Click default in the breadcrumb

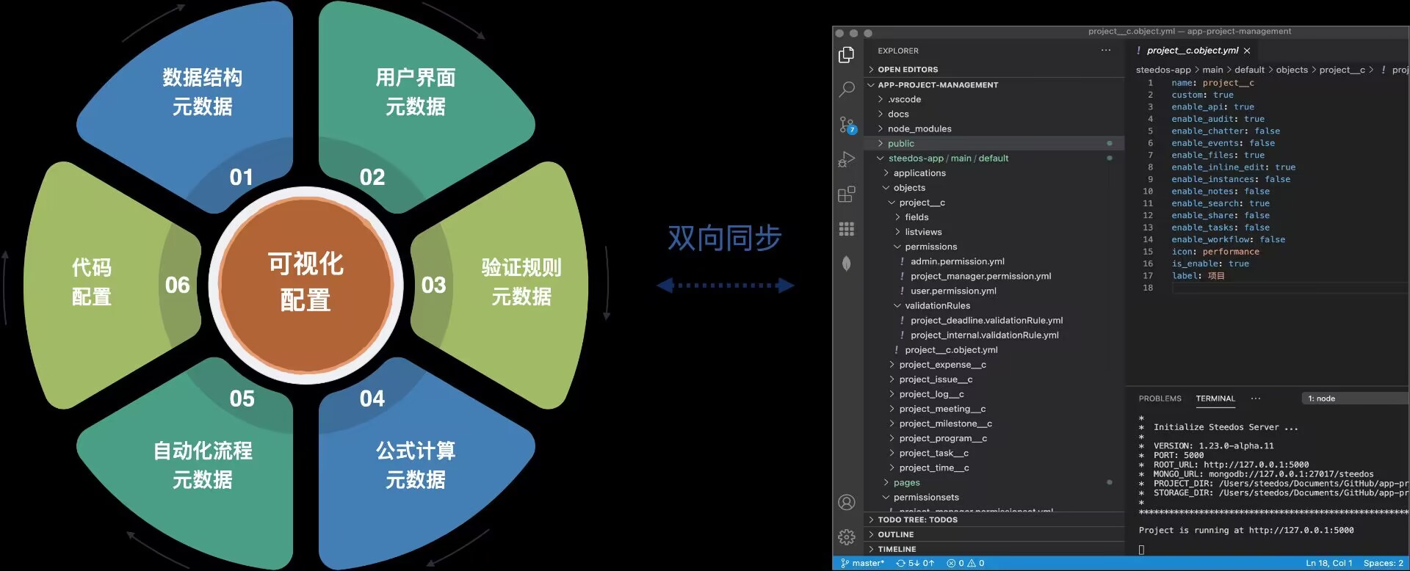pos(1249,70)
